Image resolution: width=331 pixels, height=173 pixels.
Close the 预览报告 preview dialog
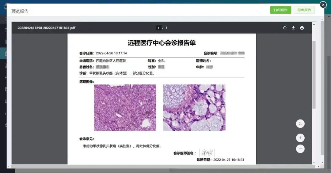323,5
